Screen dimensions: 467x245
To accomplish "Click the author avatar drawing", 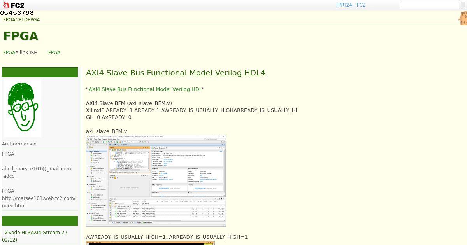I will pos(22,108).
